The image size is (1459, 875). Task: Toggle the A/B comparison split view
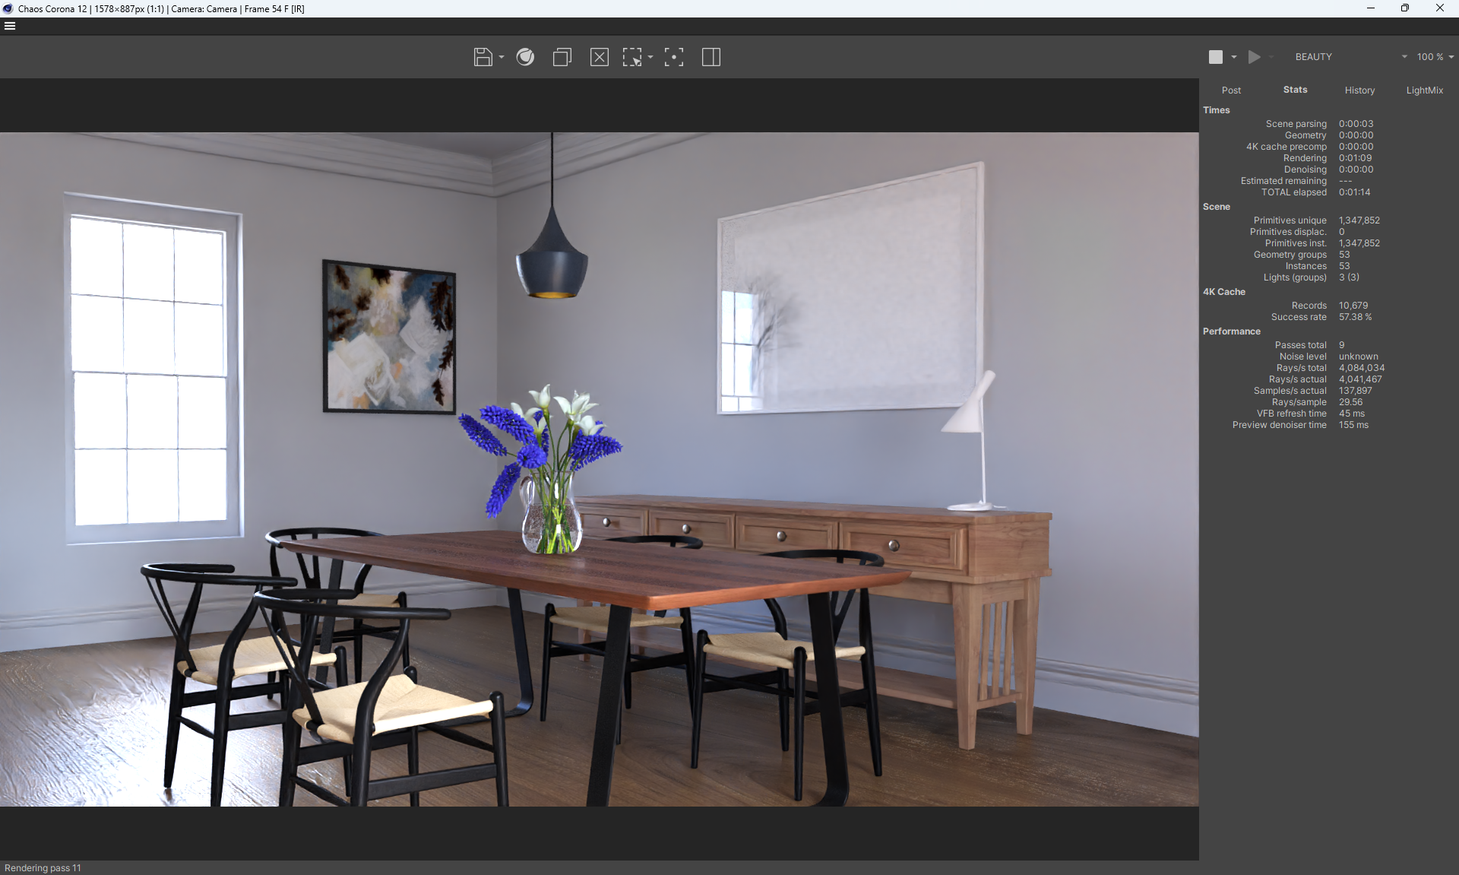[711, 57]
